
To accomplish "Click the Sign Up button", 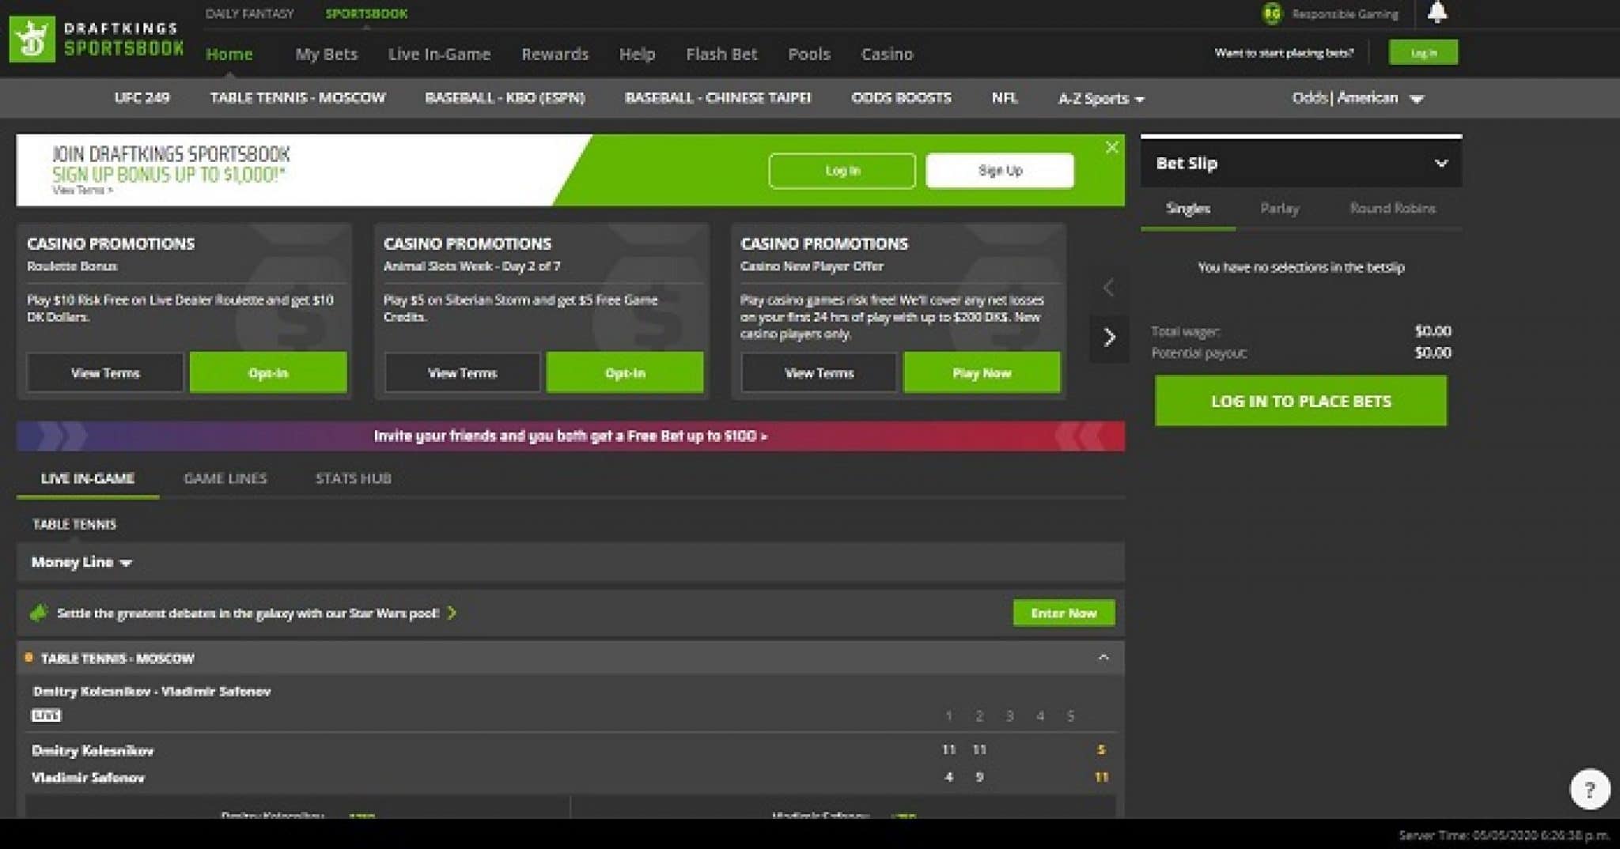I will 999,170.
